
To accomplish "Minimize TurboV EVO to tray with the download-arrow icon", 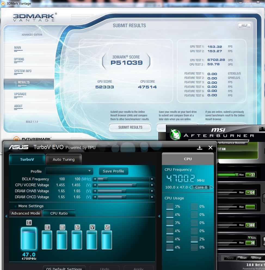I will click(x=199, y=148).
